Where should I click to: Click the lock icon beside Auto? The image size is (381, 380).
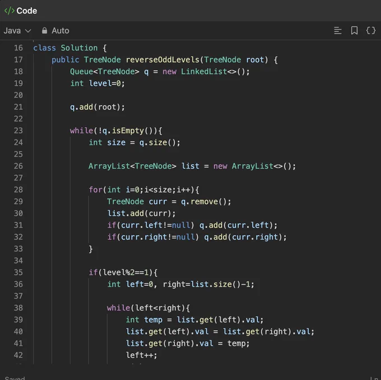(44, 30)
